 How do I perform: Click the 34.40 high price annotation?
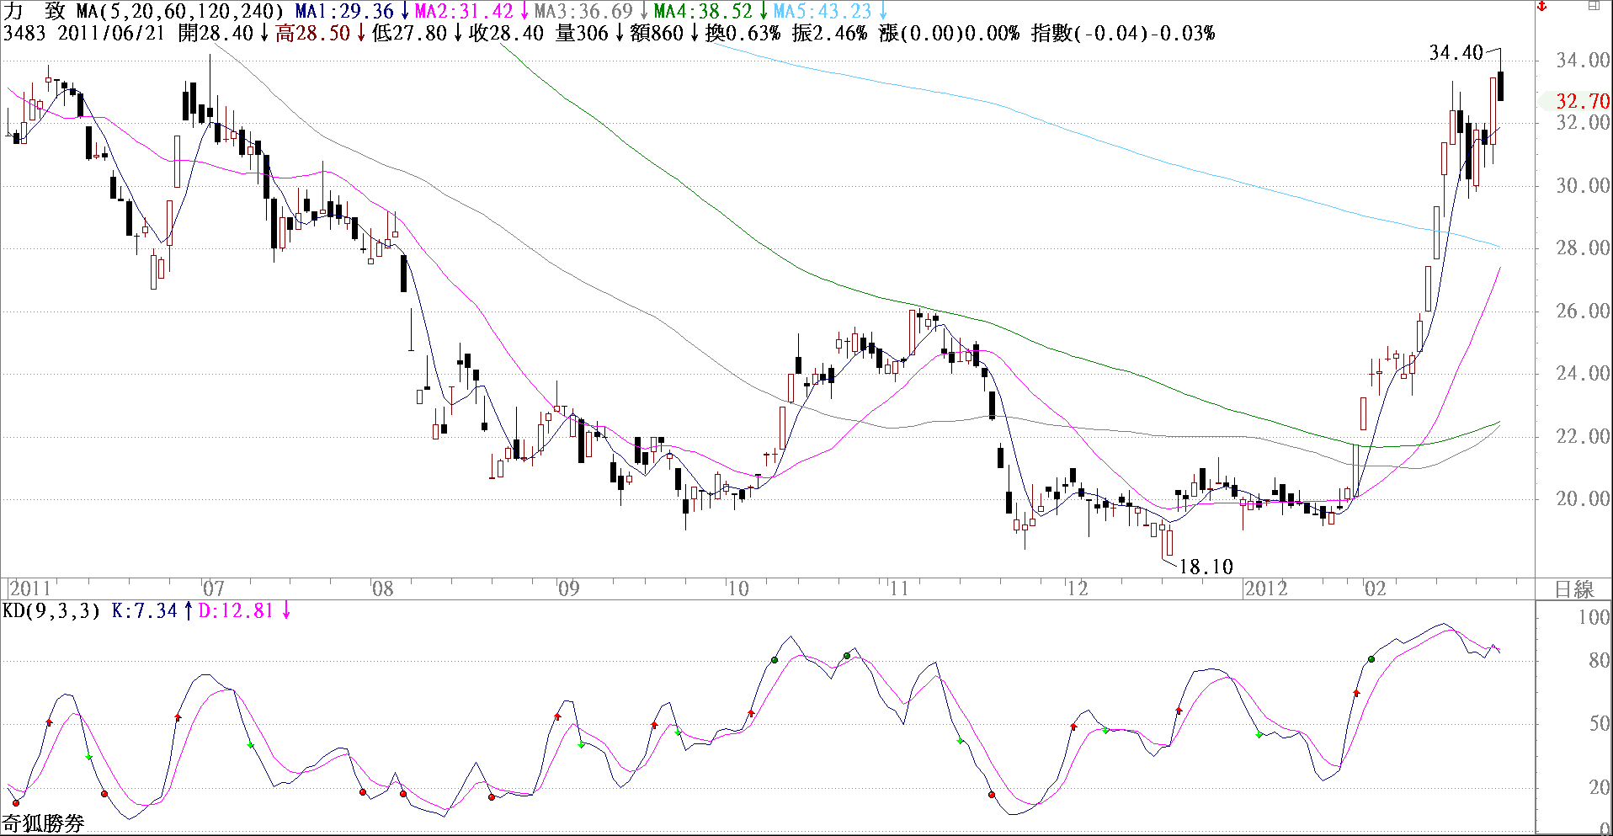click(x=1456, y=52)
